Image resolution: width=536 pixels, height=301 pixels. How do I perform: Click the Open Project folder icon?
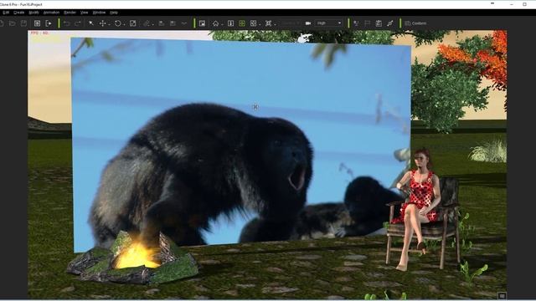pos(13,23)
